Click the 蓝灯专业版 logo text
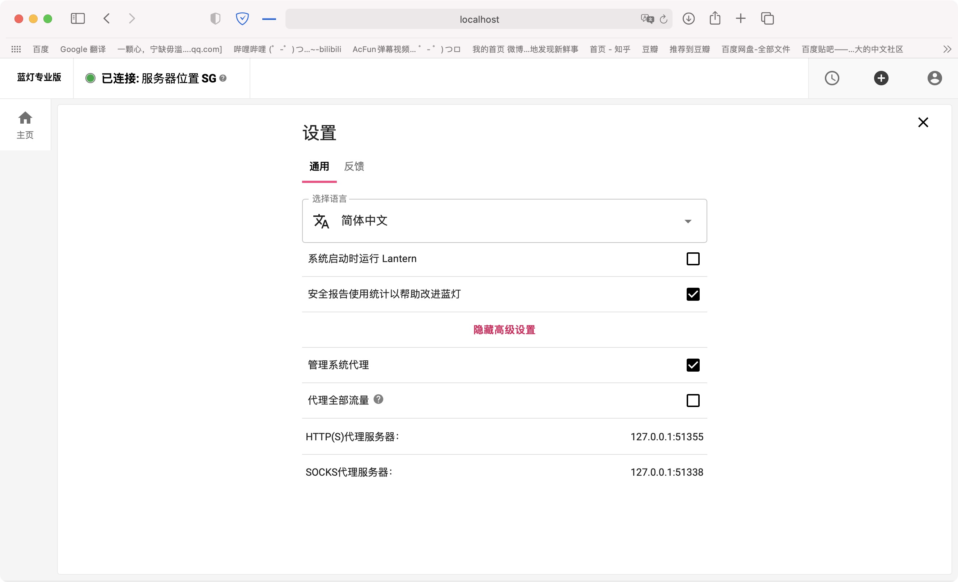958x582 pixels. coord(39,77)
